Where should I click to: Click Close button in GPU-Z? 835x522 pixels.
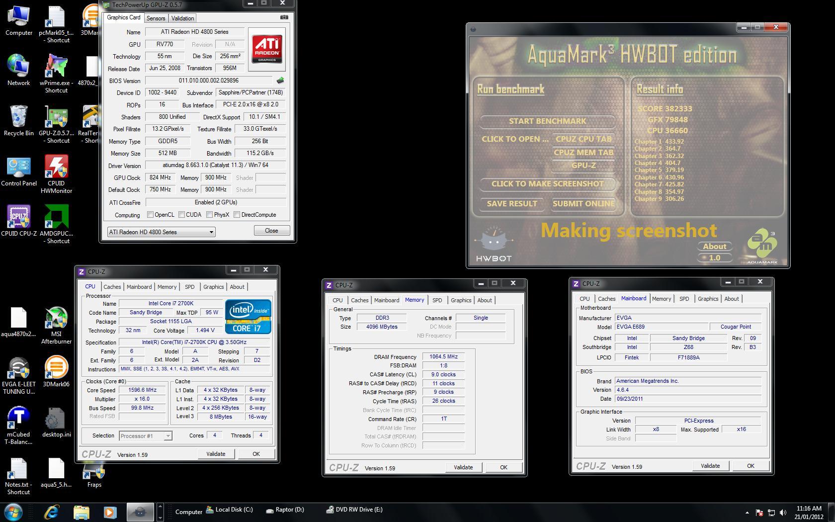coord(271,231)
